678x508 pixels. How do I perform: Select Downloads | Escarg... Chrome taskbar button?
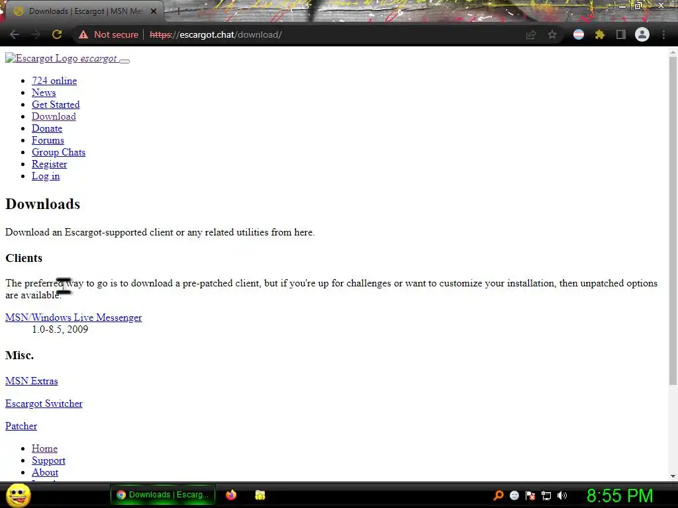coord(163,495)
